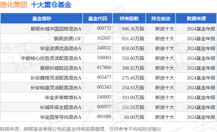Click holding value 193.00万股
Viewport: 217px width, 132px height.
pyautogui.click(x=133, y=97)
